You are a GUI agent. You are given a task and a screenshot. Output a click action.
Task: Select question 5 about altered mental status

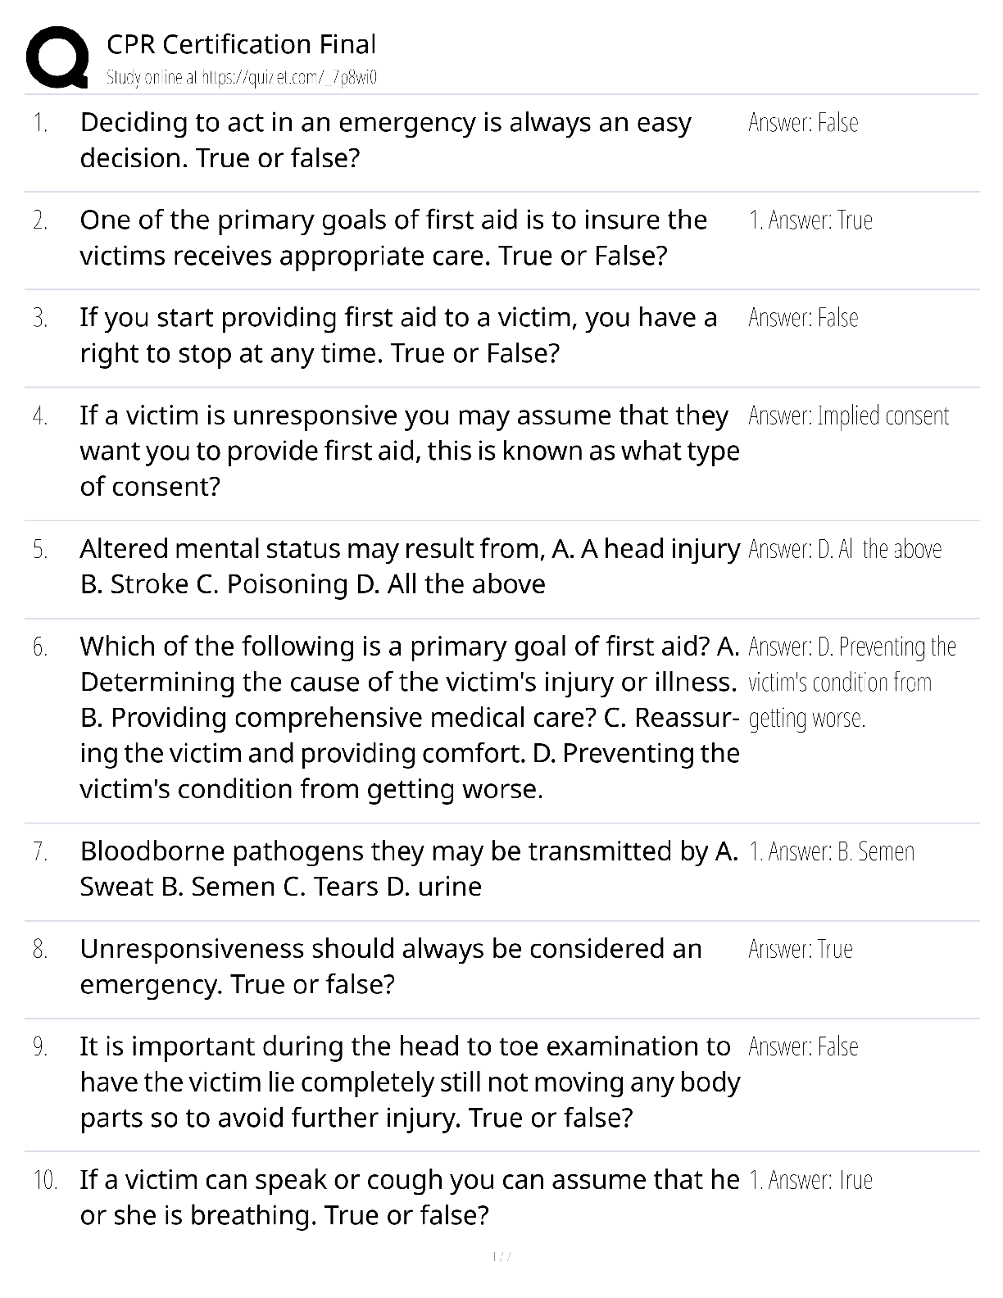point(410,566)
